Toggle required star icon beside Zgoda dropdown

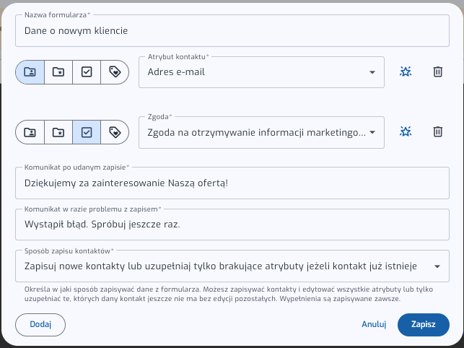pyautogui.click(x=406, y=131)
